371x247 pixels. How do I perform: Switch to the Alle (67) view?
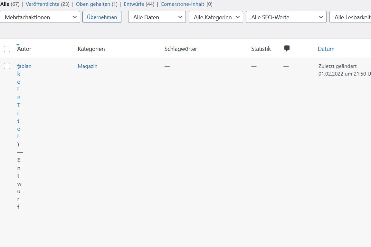pos(5,4)
